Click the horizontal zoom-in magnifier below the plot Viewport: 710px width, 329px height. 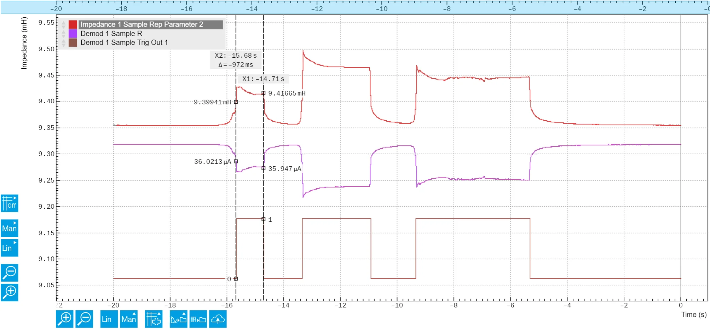tap(64, 319)
